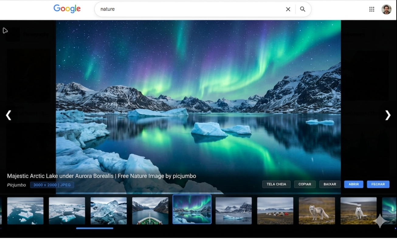This screenshot has width=397, height=248.
Task: Open the Google apps grid
Action: (x=371, y=9)
